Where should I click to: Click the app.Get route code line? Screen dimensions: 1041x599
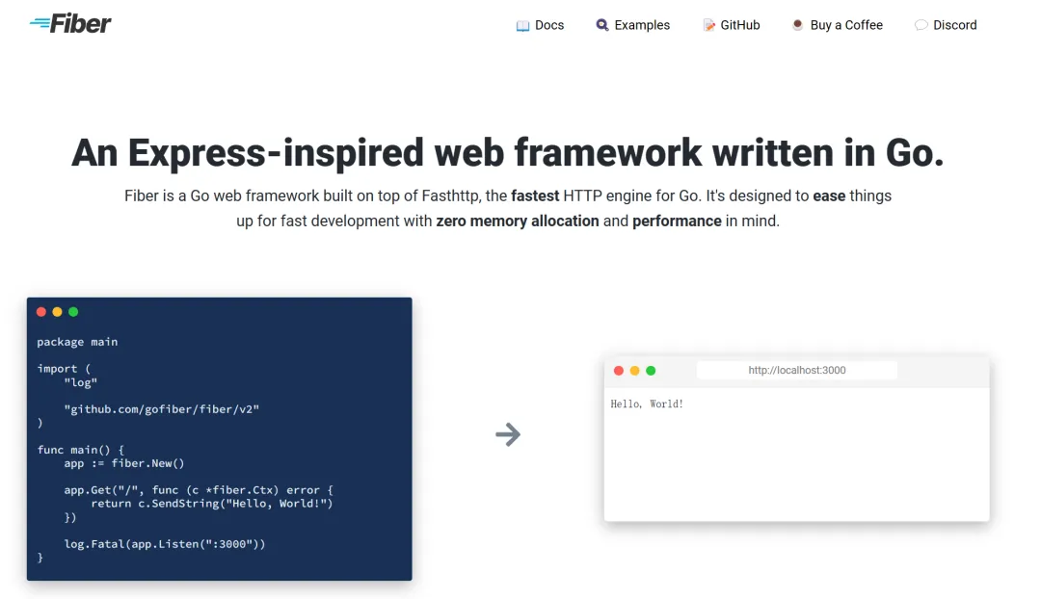tap(199, 490)
